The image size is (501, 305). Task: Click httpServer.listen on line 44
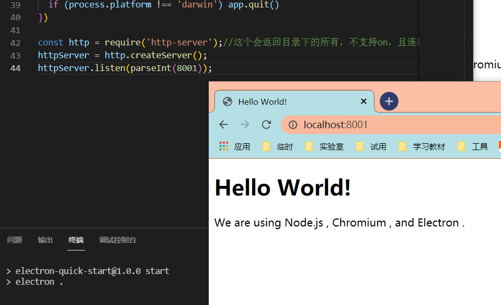coord(82,68)
